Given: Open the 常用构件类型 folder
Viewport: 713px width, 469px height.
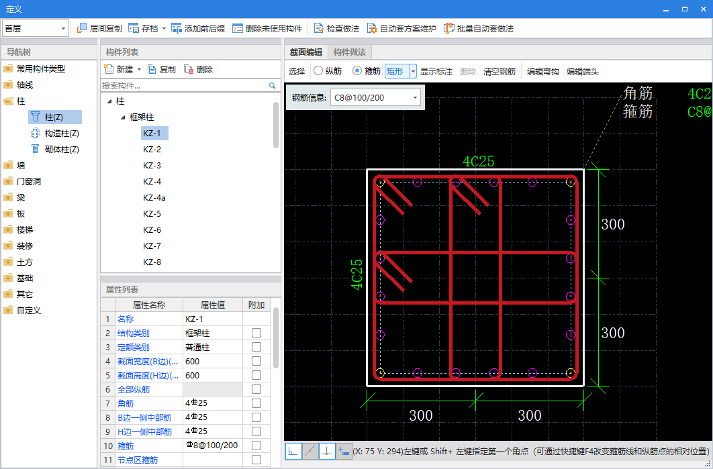Looking at the screenshot, I should click(x=8, y=69).
